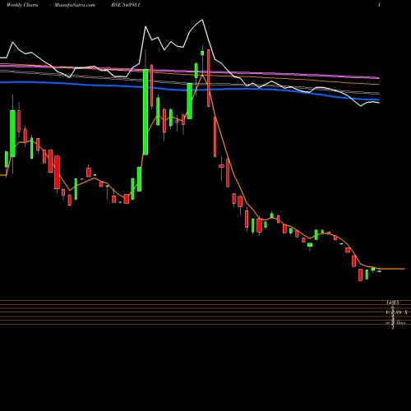
Task: Click the "Weekly Charts" title text
Action: 22,5
